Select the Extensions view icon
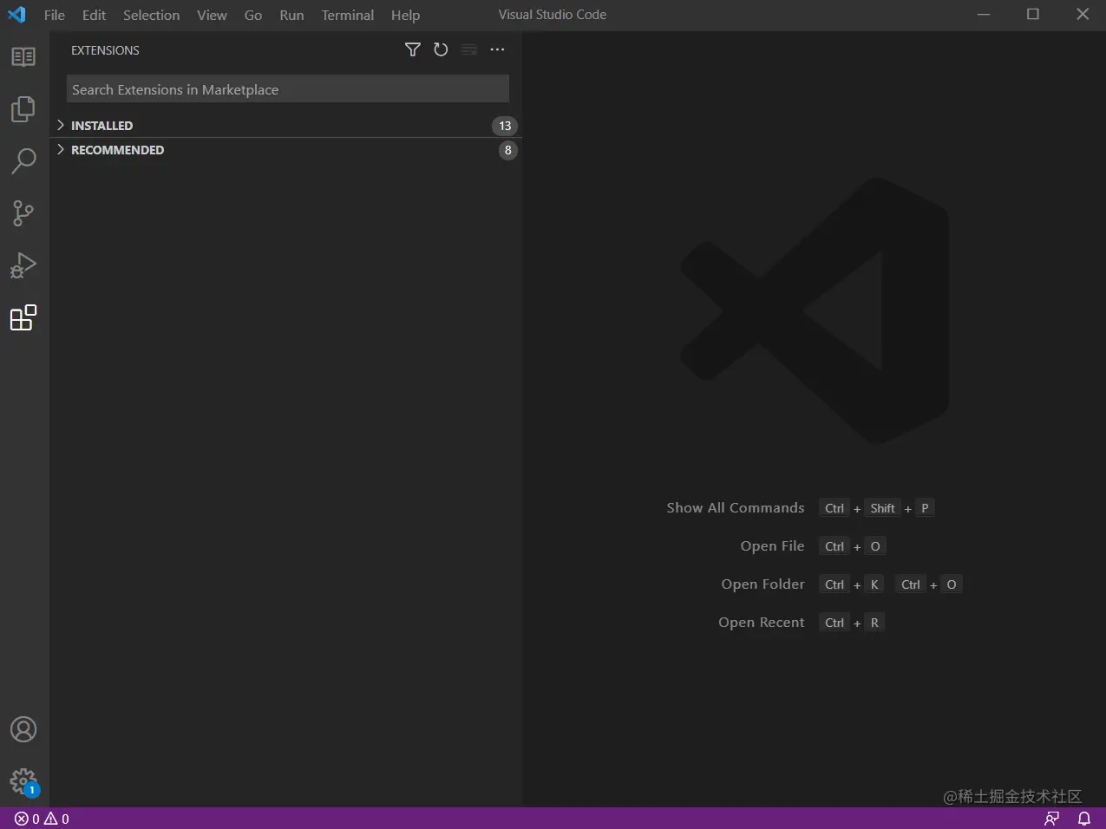Viewport: 1106px width, 829px height. (x=23, y=317)
